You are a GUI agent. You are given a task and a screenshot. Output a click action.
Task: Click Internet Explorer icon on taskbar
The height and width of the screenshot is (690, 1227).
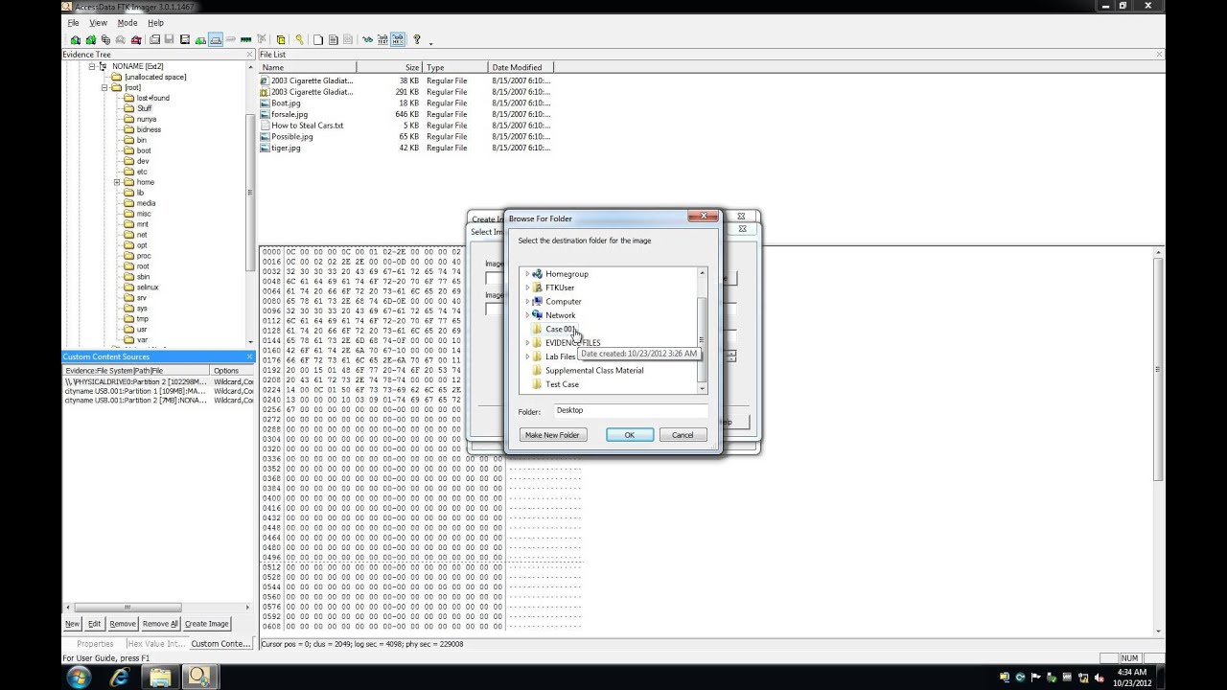click(x=120, y=677)
